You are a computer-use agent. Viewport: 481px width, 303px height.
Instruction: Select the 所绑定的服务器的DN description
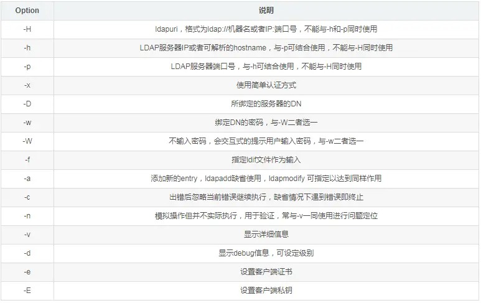[266, 104]
